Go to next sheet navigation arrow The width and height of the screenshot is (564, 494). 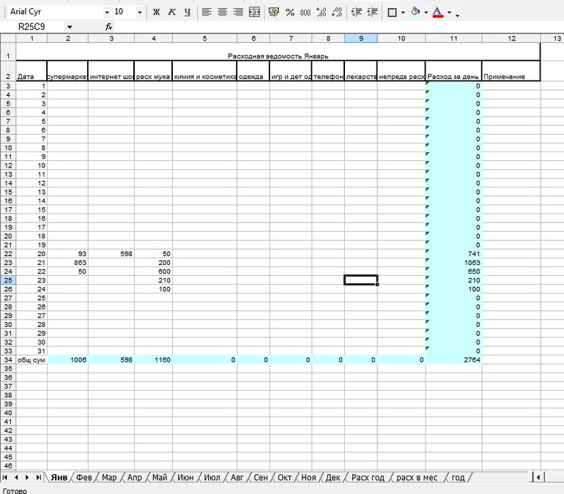tap(27, 477)
